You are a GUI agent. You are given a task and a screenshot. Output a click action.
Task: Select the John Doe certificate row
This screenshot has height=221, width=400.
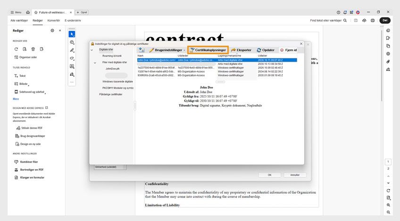(x=217, y=60)
